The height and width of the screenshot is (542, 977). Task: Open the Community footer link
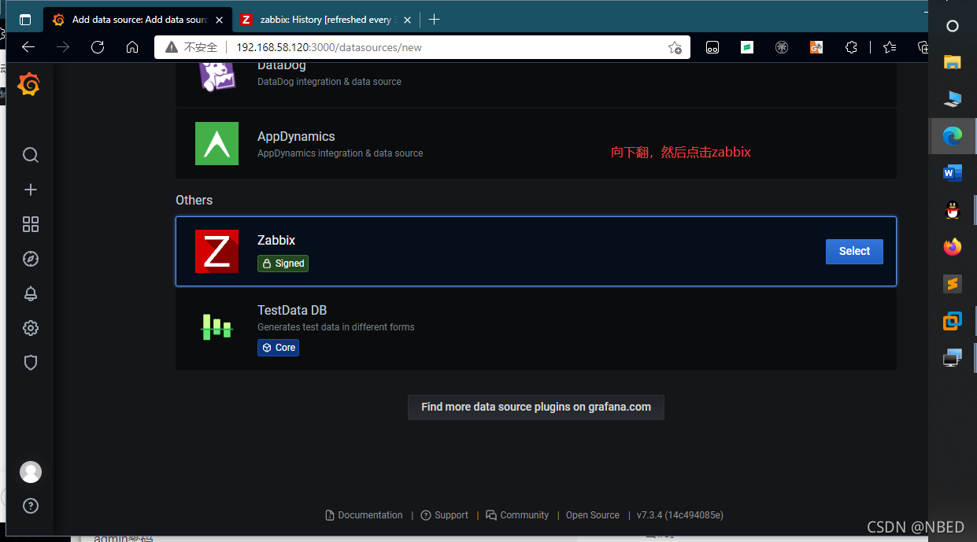(x=517, y=515)
